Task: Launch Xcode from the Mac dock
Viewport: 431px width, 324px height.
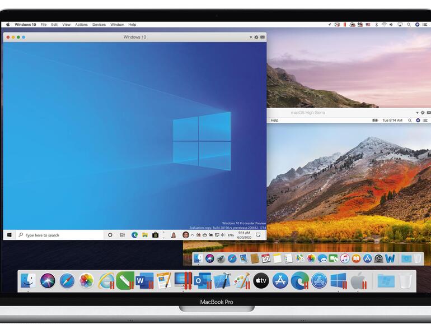Action: coord(222,281)
